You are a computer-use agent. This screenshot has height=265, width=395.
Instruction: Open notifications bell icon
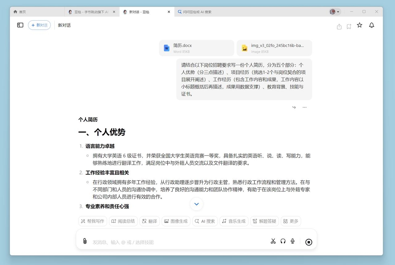(x=372, y=25)
